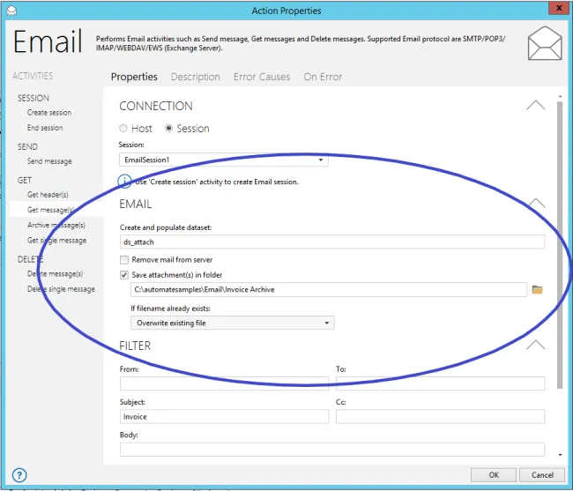
Task: Click the SESSION group heading
Action: [33, 98]
